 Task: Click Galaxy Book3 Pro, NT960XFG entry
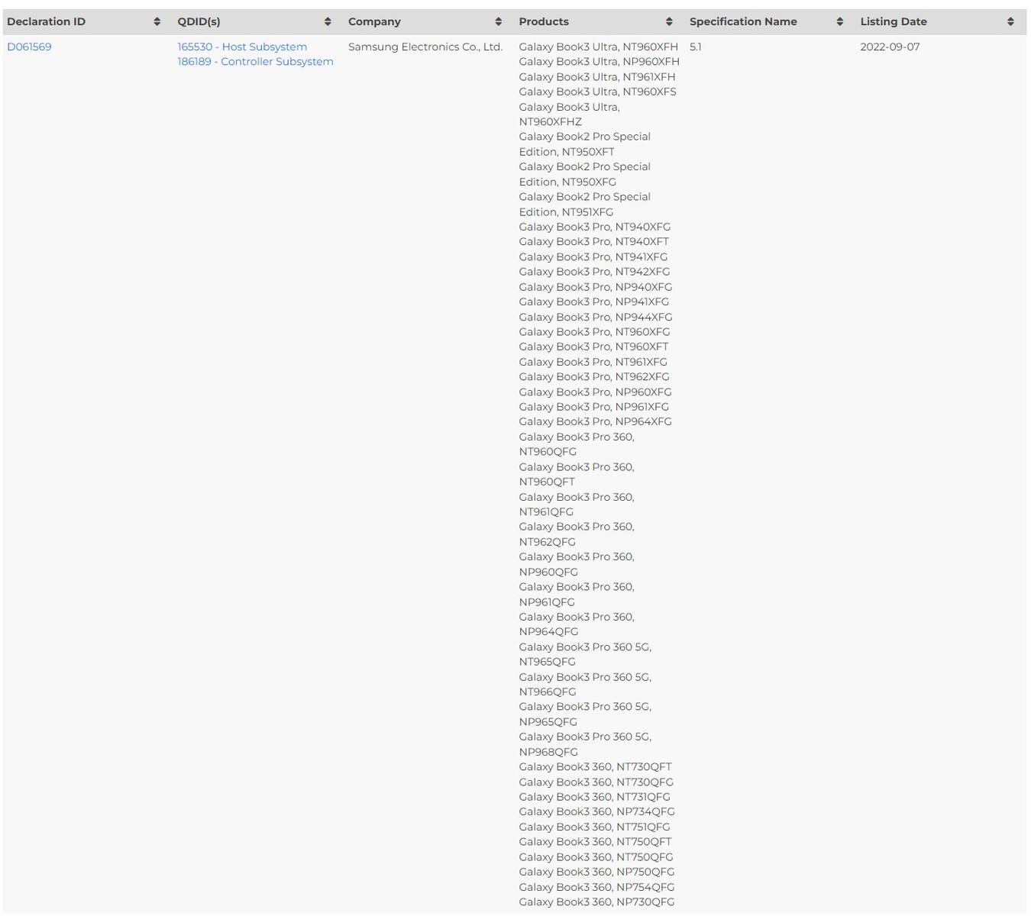(594, 332)
